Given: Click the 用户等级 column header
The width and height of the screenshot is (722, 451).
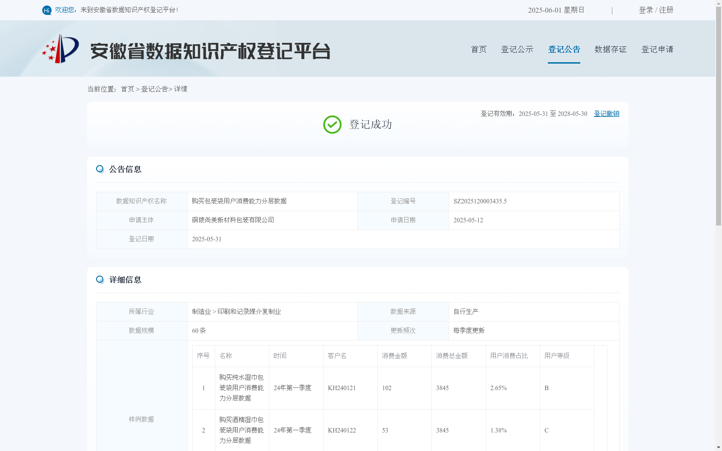Looking at the screenshot, I should click(x=567, y=356).
